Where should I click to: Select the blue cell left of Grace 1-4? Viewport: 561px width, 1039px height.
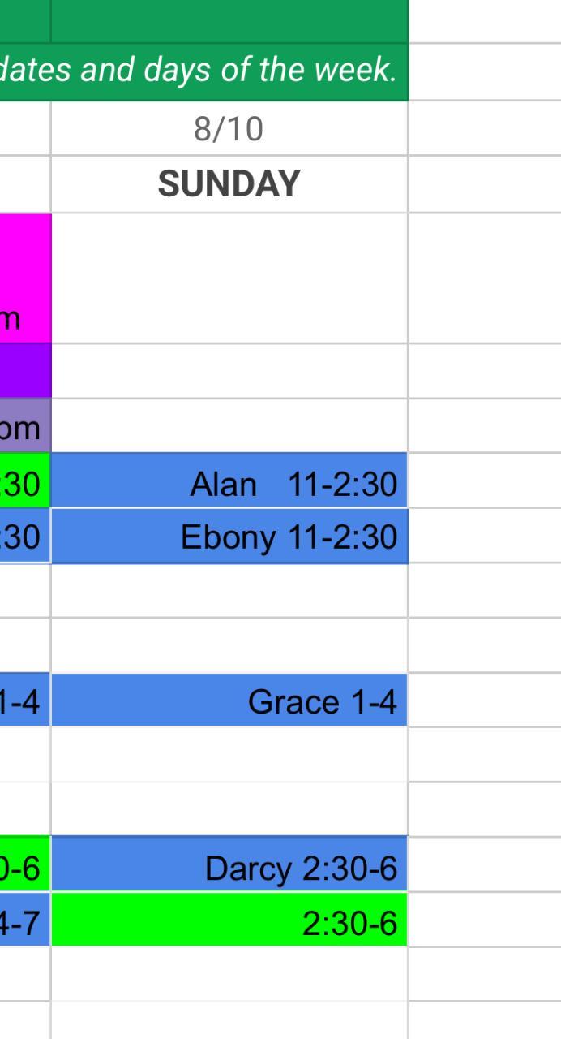coord(24,701)
